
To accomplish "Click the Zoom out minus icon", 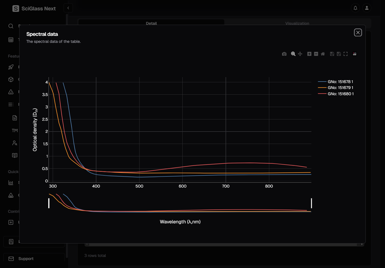I will (316, 54).
